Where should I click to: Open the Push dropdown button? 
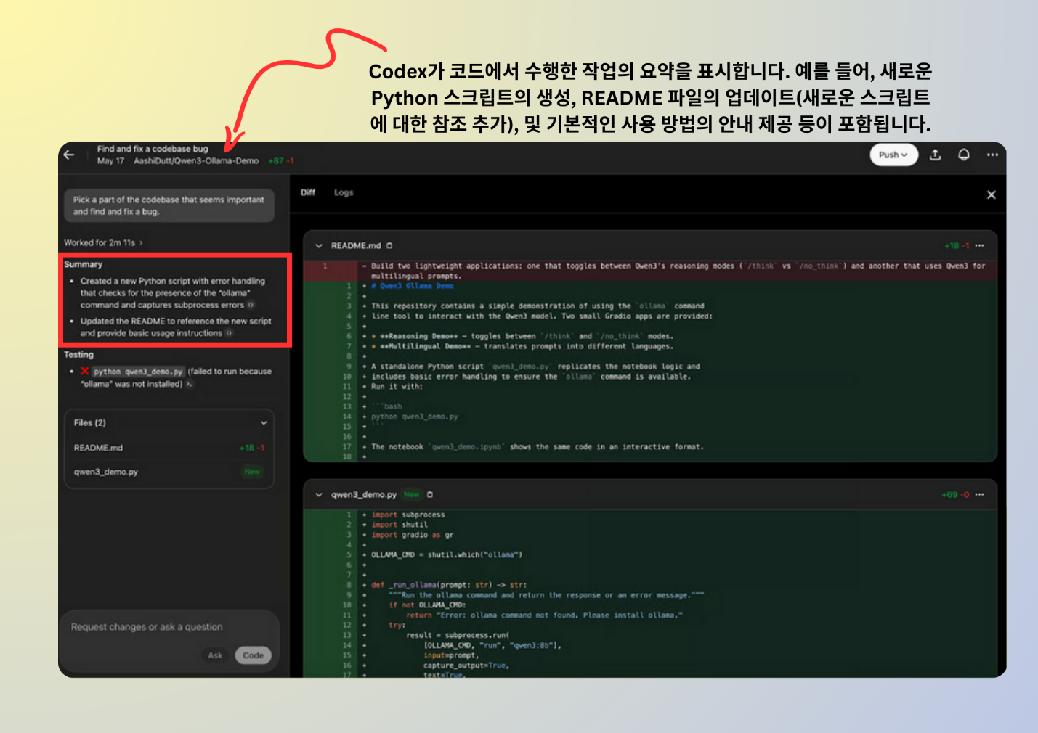pos(893,155)
